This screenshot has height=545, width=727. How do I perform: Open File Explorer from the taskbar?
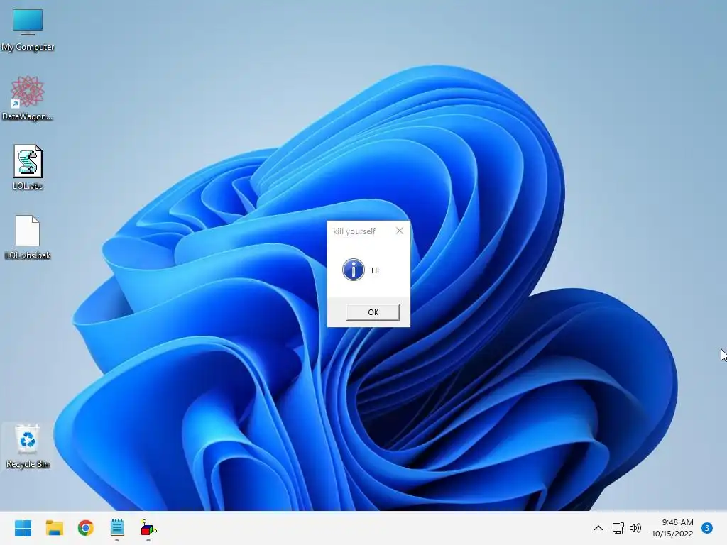54,528
